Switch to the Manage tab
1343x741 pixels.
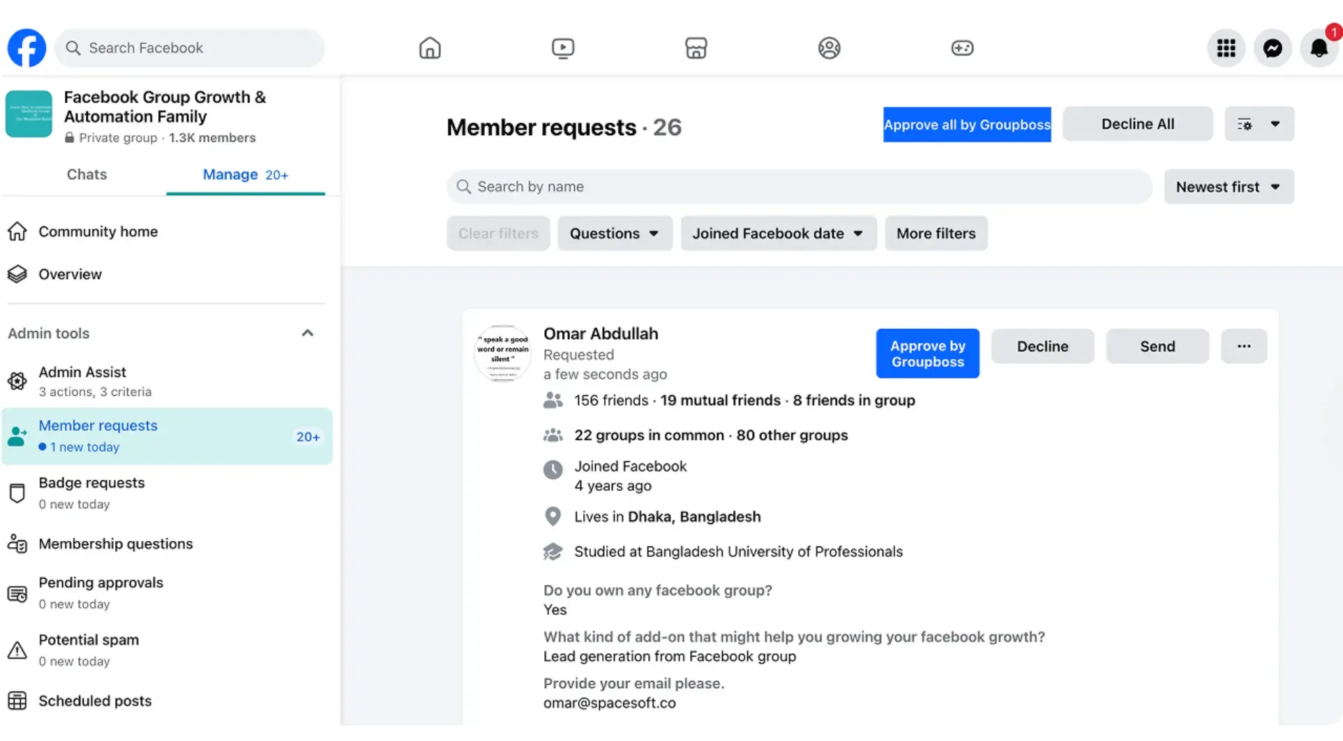(246, 175)
